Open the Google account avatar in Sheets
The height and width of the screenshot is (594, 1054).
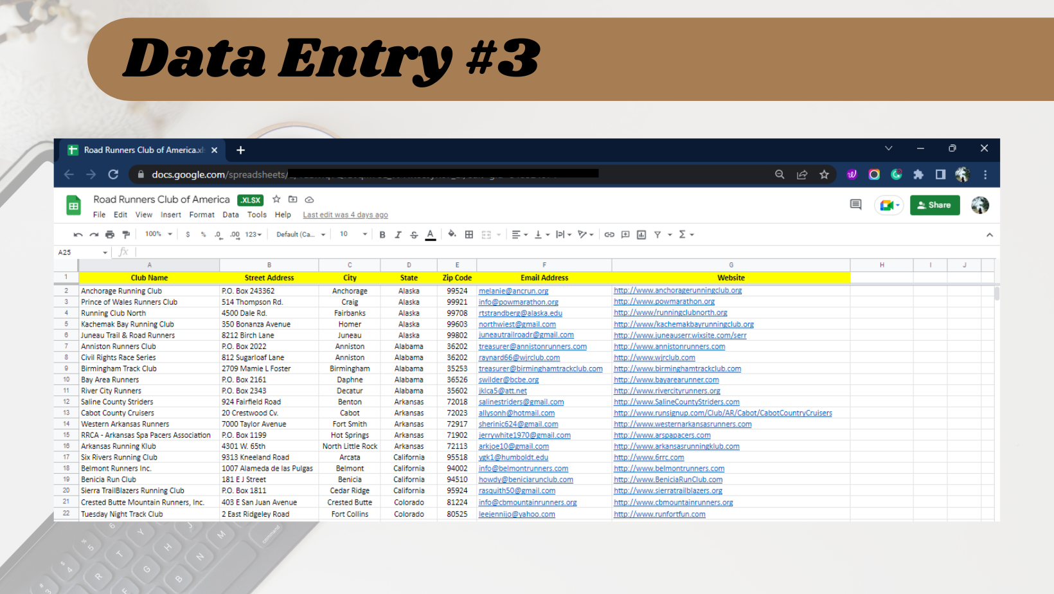[980, 205]
